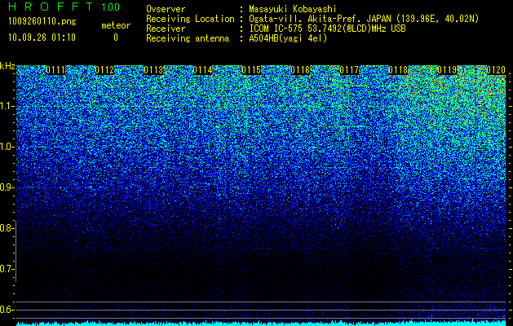Click the A504HB(yagi 4el) antenna text
The height and width of the screenshot is (326, 513).
pyautogui.click(x=288, y=38)
